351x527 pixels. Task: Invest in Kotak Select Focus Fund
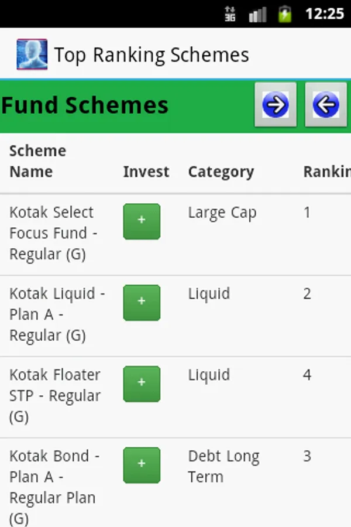pos(142,221)
